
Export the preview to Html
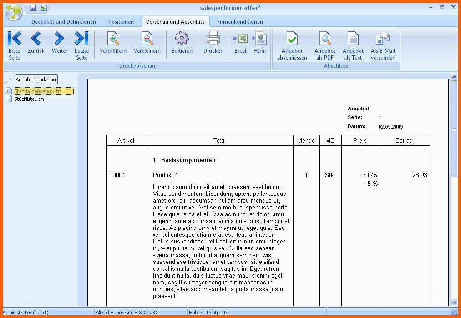coord(259,43)
